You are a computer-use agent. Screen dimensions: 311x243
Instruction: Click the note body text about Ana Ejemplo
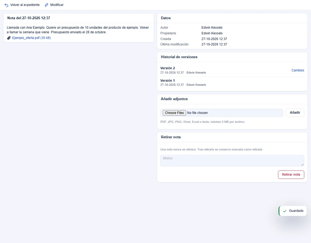(78, 30)
